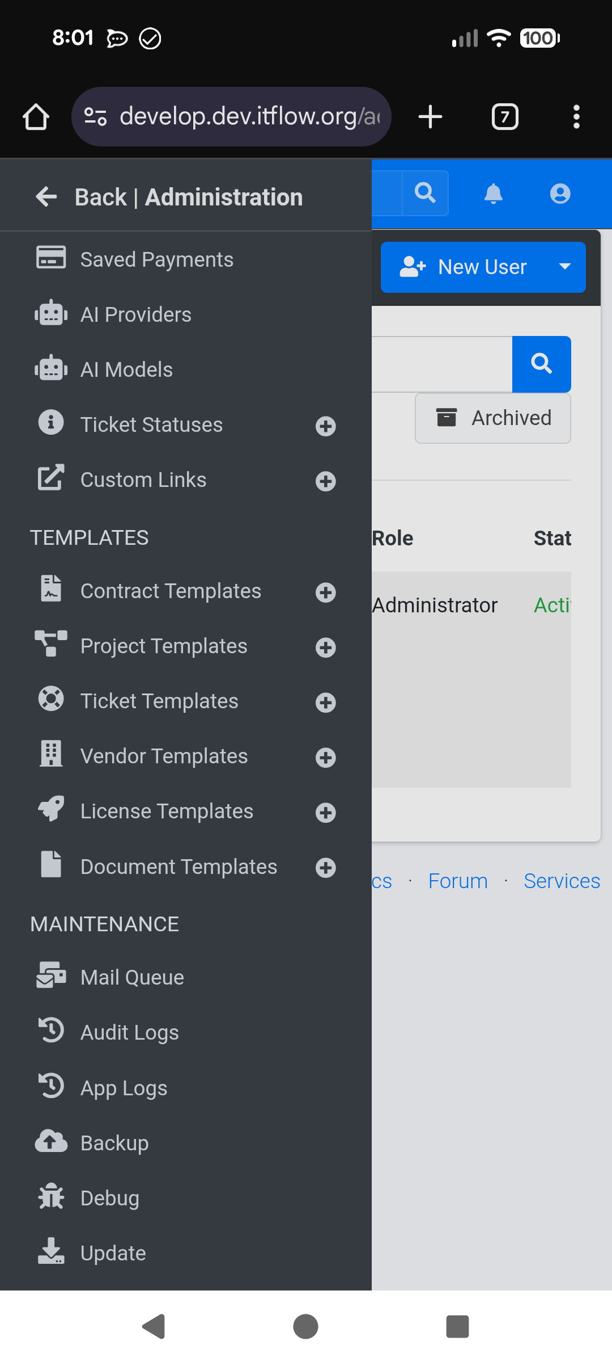Viewport: 612px width, 1362px height.
Task: Open the Audit Logs menu item
Action: pyautogui.click(x=130, y=1032)
